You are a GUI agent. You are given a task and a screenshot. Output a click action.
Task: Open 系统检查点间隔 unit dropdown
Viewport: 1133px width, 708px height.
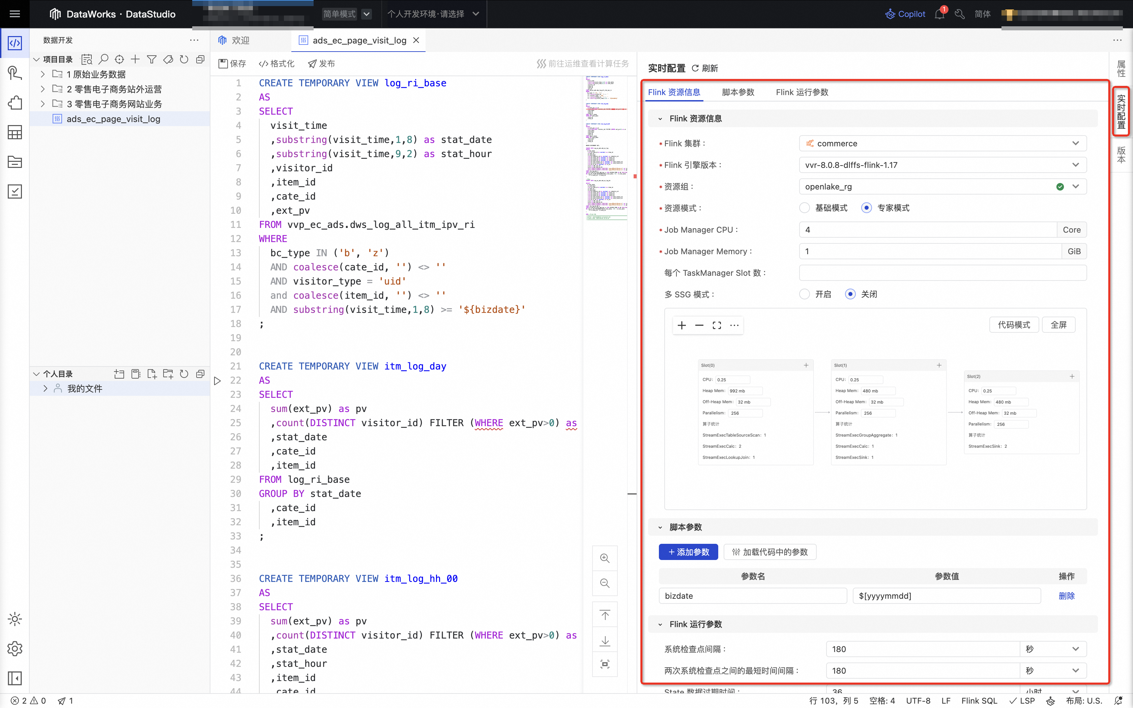click(1053, 649)
